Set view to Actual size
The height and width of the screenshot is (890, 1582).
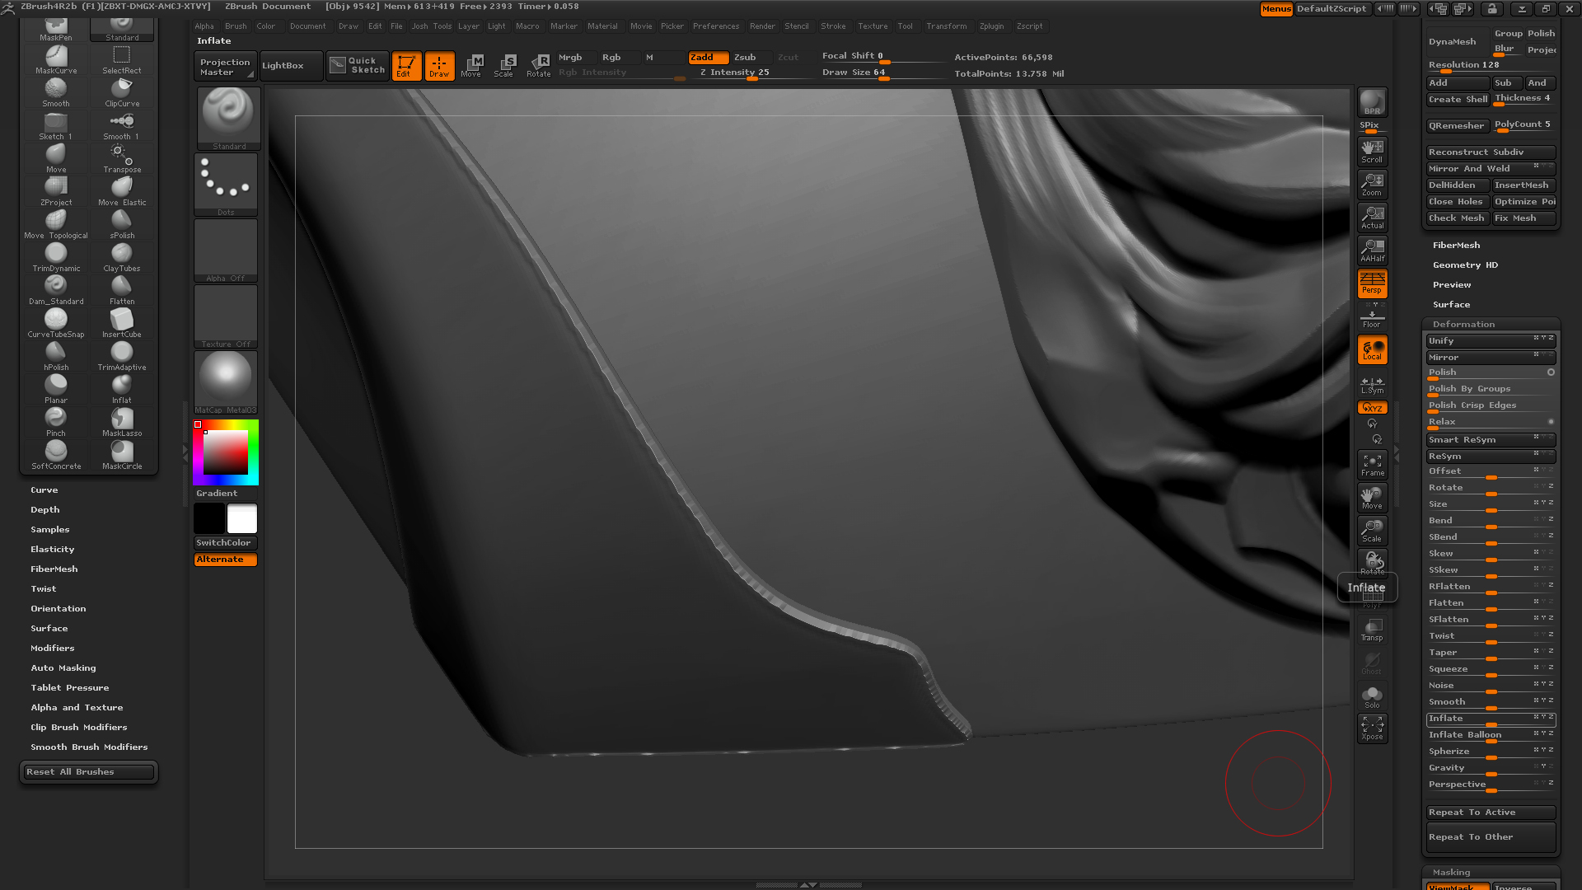click(1372, 217)
